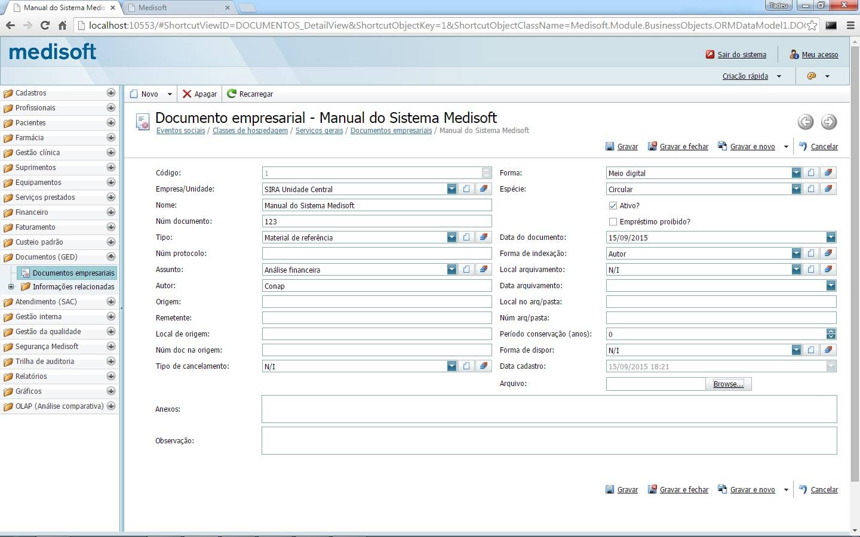The width and height of the screenshot is (860, 537).
Task: Open the Tipo de cancelamento dropdown
Action: pos(451,366)
